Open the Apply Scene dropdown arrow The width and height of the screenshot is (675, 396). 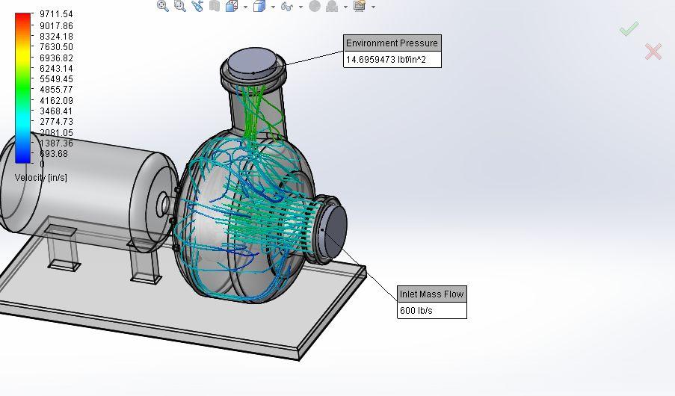[345, 7]
